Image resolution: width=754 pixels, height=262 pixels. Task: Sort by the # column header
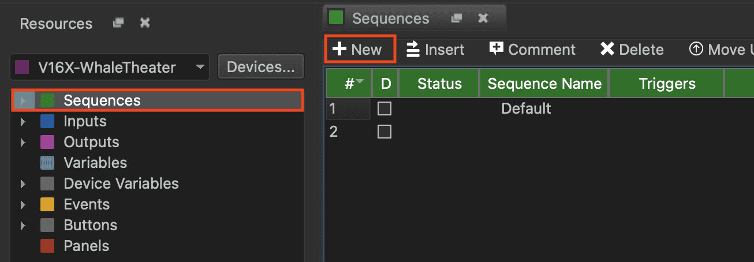(349, 84)
